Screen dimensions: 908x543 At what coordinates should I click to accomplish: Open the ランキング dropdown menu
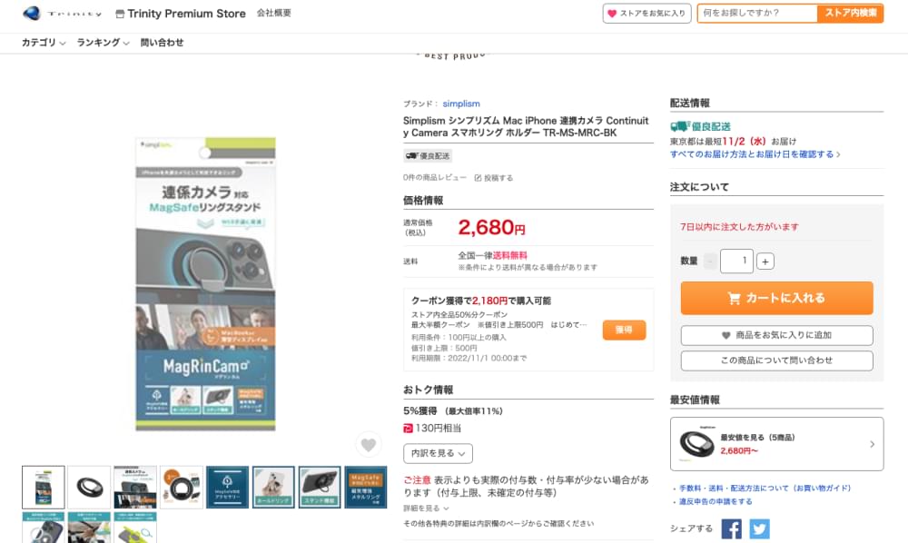[103, 43]
